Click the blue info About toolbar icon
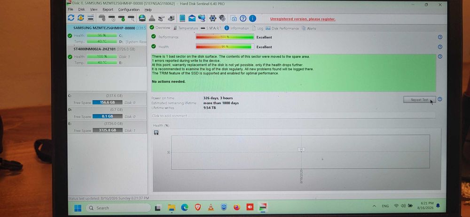This screenshot has height=217, width=470. coord(253,18)
